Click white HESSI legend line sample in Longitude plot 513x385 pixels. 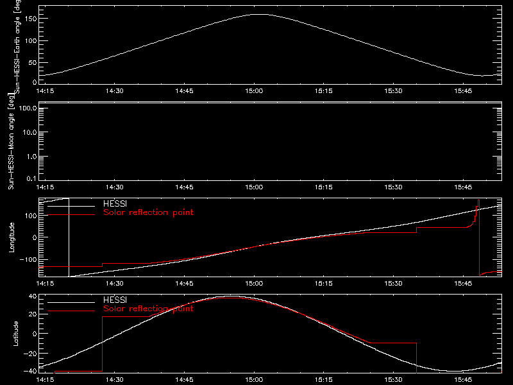71,206
